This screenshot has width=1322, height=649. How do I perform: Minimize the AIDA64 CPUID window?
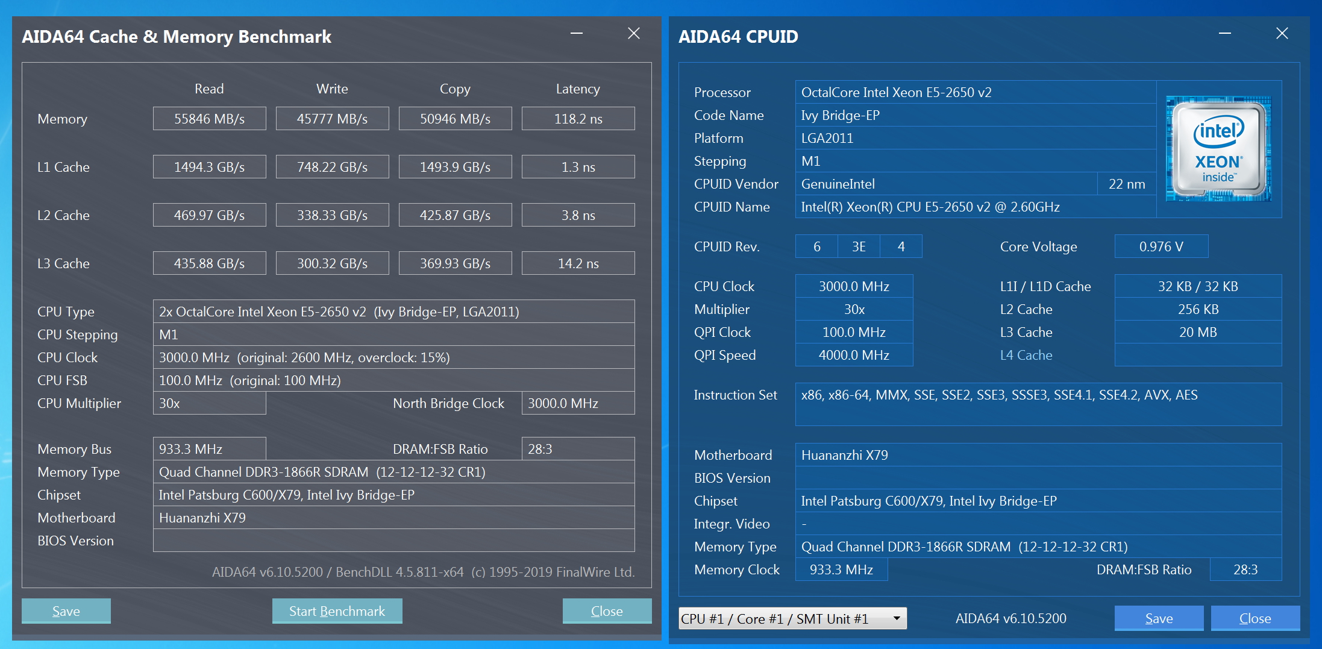(1225, 34)
